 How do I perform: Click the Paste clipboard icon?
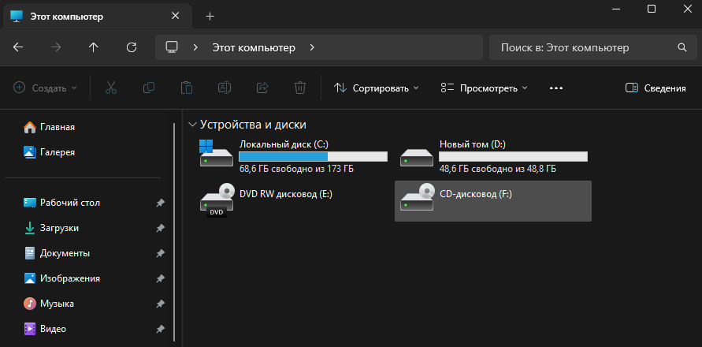click(x=187, y=88)
